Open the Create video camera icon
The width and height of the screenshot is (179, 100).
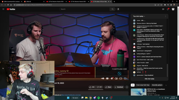tap(163, 9)
